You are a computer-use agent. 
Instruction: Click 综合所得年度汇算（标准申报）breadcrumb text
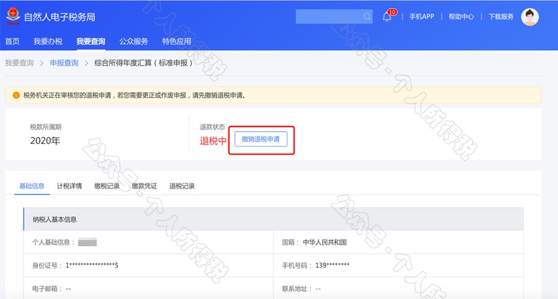point(143,63)
